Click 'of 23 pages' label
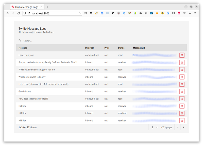Image resolution: width=203 pixels, height=146 pixels. pyautogui.click(x=166, y=127)
